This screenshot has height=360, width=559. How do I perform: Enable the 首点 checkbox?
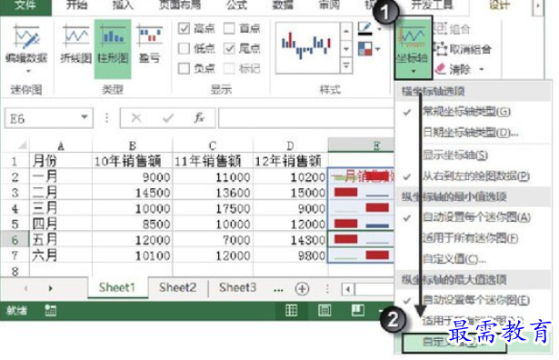[x=229, y=28]
